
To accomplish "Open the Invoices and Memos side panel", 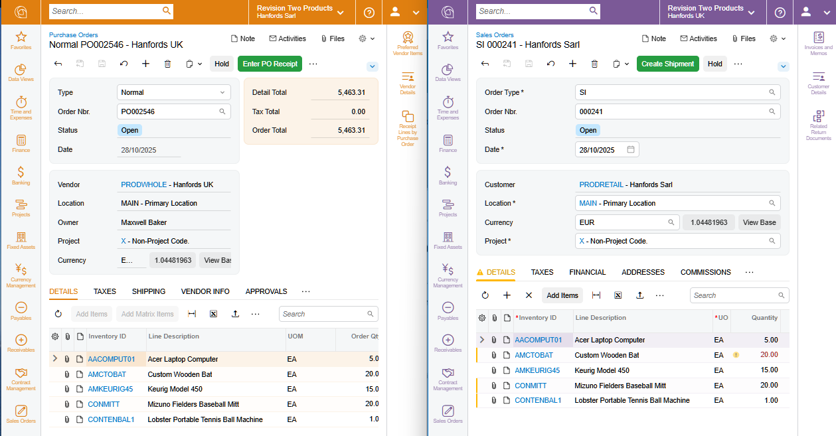I will click(819, 43).
